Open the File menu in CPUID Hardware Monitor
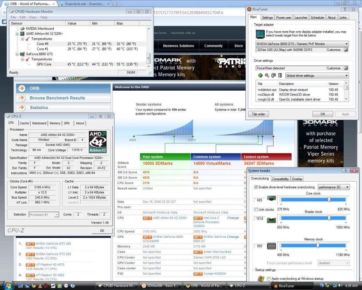This screenshot has height=290, width=362. (x=13, y=17)
